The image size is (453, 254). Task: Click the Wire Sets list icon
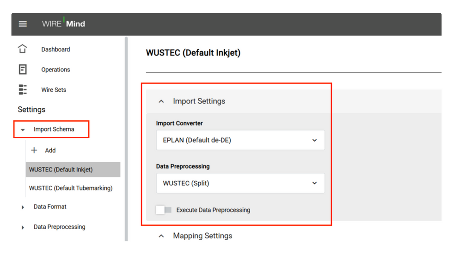[x=23, y=89]
